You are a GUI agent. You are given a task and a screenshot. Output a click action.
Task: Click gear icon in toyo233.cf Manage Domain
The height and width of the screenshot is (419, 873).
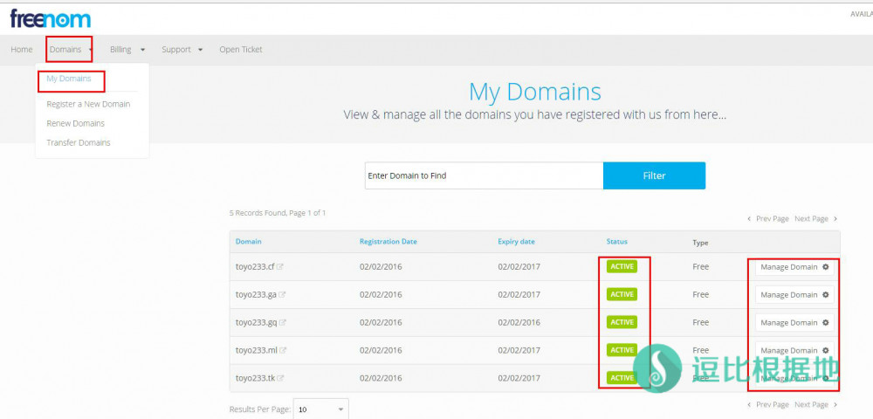click(x=826, y=267)
